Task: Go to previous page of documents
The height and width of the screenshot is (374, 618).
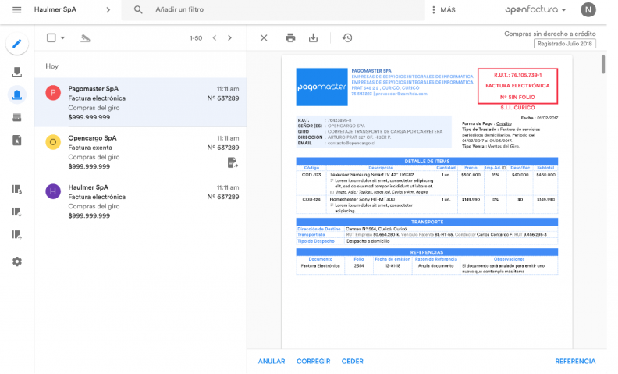Action: pos(215,38)
